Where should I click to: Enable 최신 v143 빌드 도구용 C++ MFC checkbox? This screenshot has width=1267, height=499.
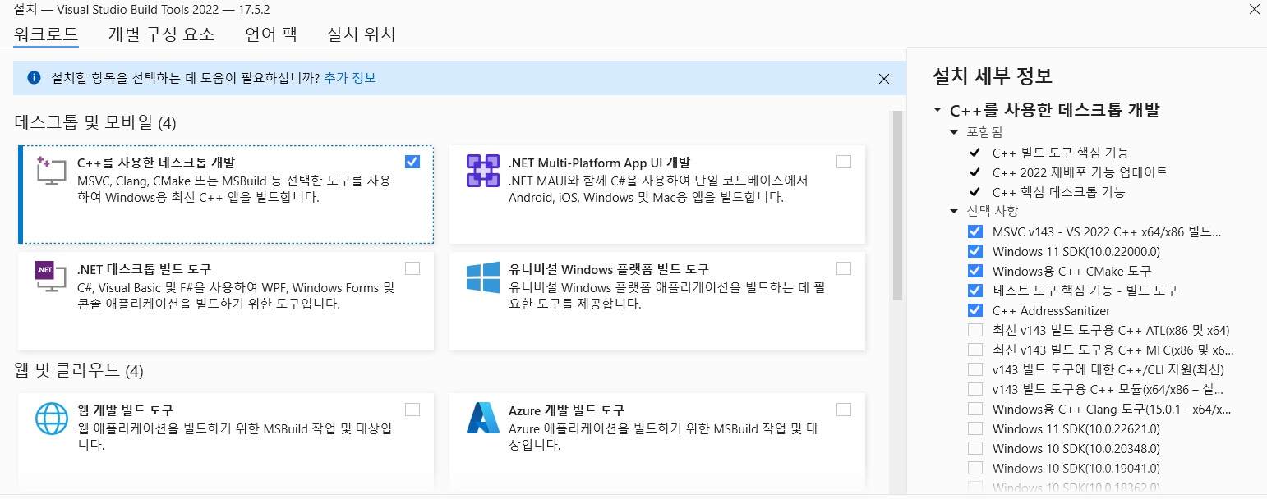(x=975, y=350)
